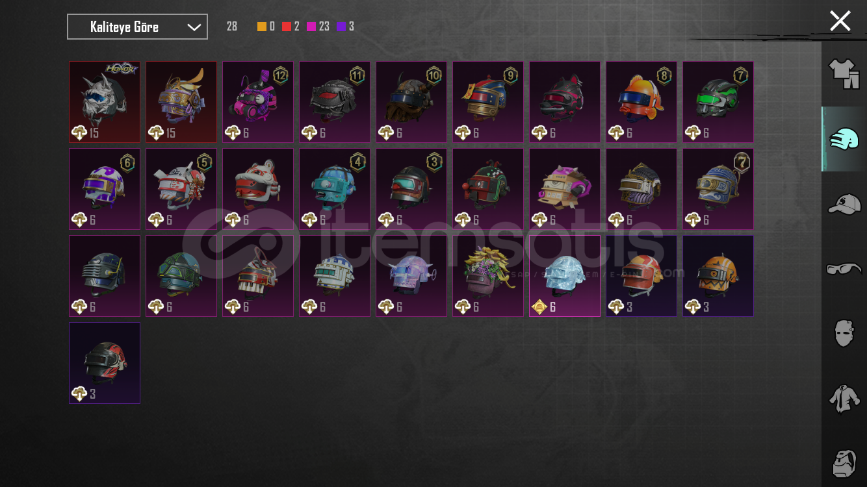
Task: Open the backpack category icon
Action: (x=844, y=462)
